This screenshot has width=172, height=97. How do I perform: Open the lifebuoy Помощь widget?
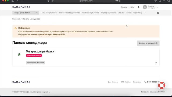point(162,85)
